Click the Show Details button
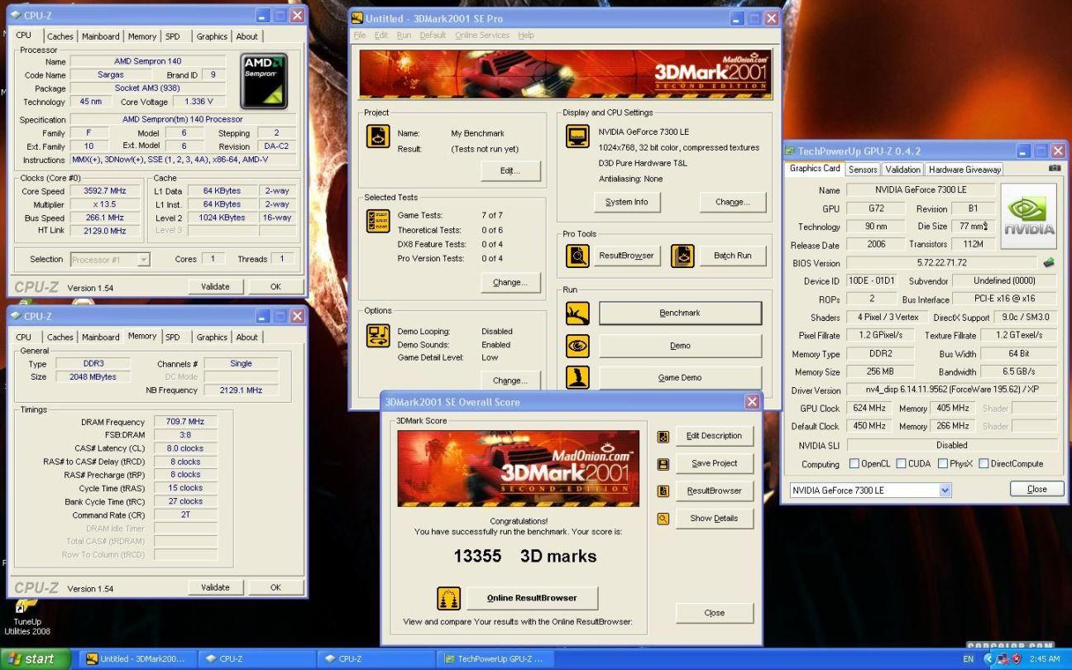The height and width of the screenshot is (670, 1072). [714, 519]
